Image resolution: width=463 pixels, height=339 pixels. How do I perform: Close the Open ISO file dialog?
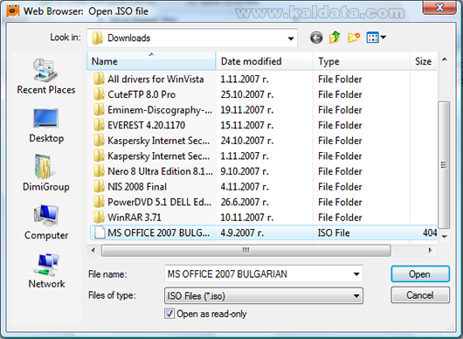point(439,8)
